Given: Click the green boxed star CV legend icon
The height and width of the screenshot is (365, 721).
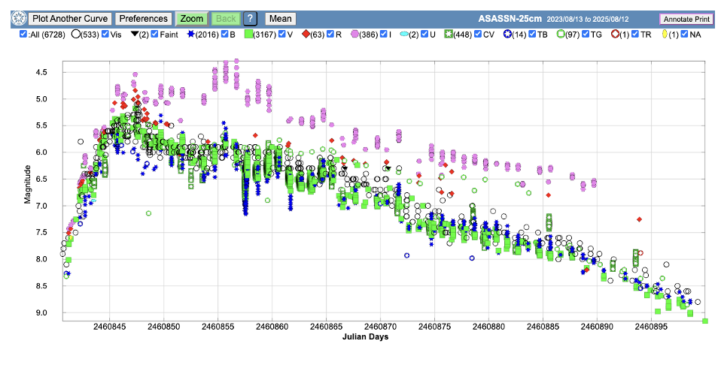Looking at the screenshot, I should pos(447,35).
